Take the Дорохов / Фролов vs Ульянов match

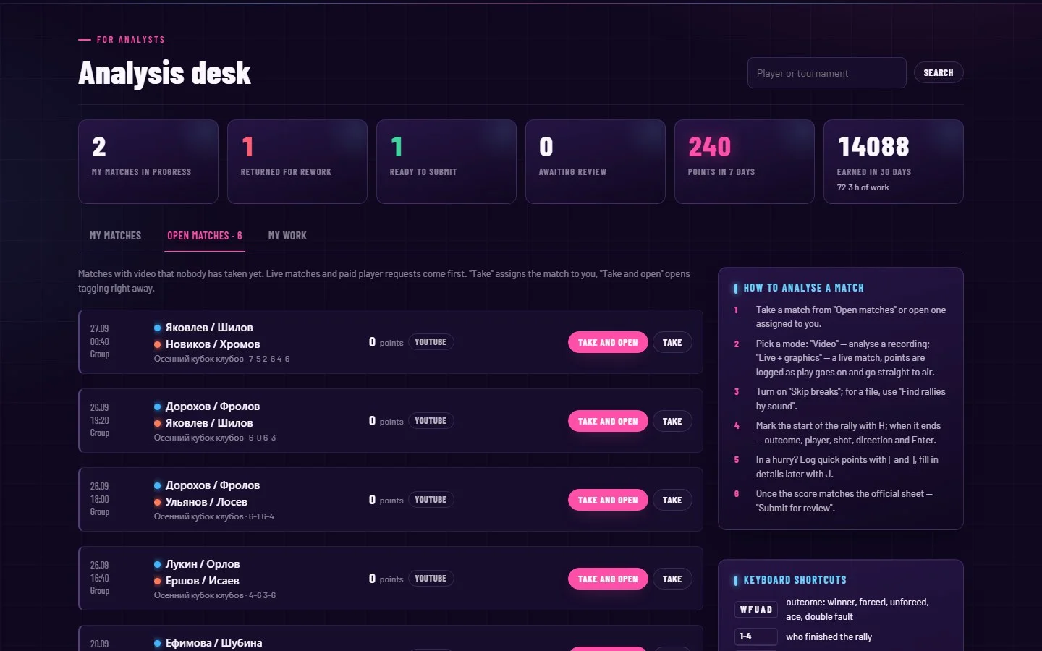click(672, 500)
